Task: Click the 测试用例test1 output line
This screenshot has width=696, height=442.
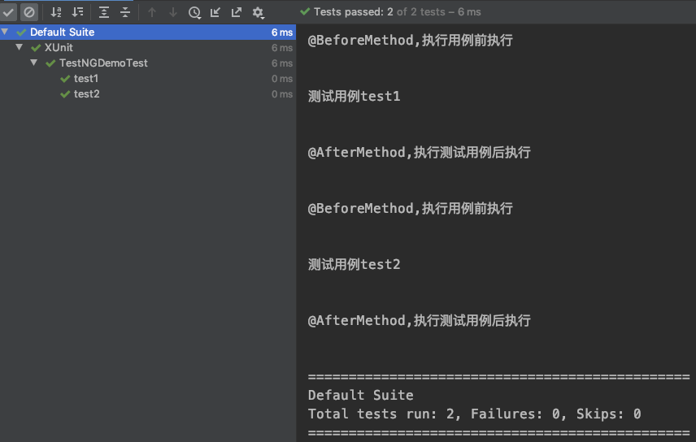Action: point(355,97)
